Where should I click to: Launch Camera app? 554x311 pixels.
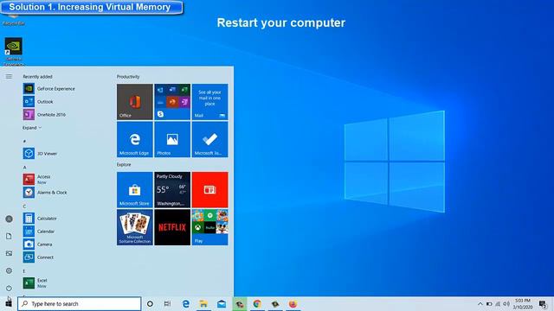[x=38, y=244]
